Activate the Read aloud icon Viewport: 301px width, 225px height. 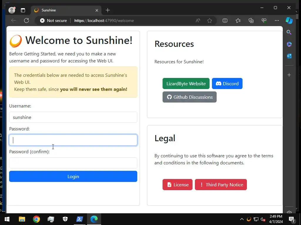(198, 21)
